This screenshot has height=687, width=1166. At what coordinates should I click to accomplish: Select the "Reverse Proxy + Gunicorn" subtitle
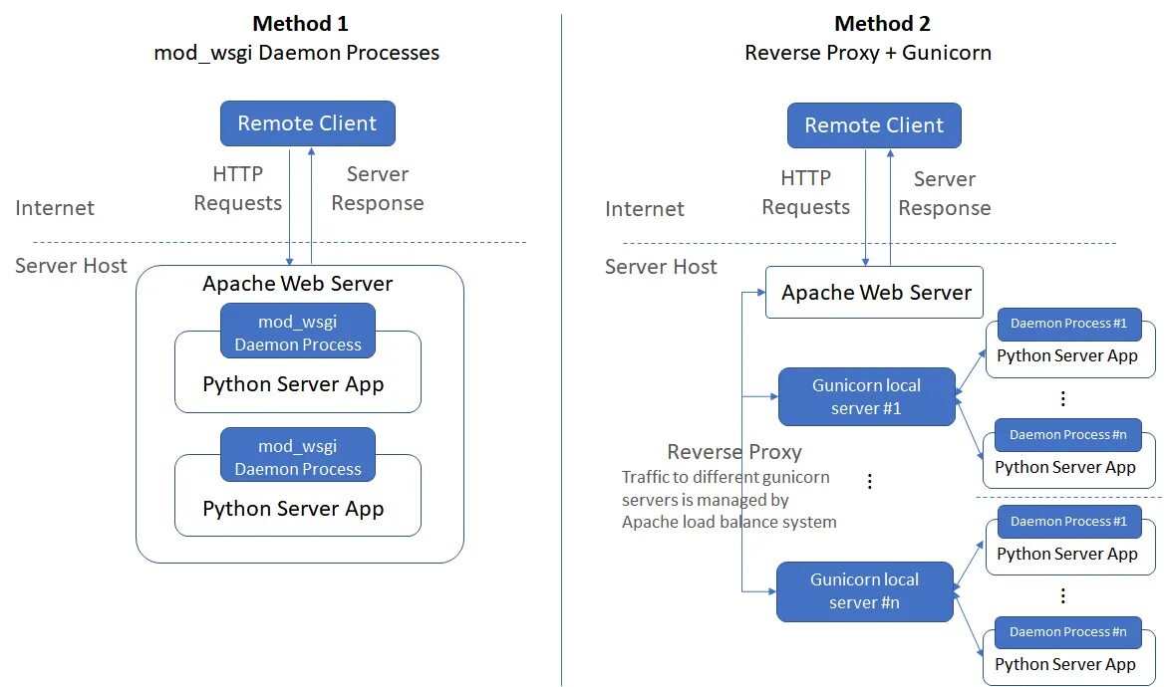point(868,53)
